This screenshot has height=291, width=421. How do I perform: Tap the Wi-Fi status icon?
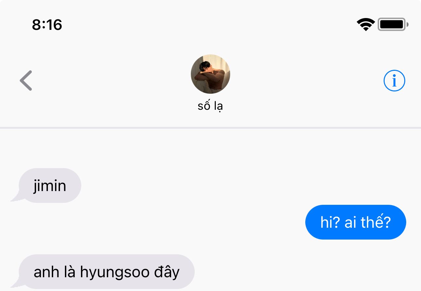[x=366, y=25]
